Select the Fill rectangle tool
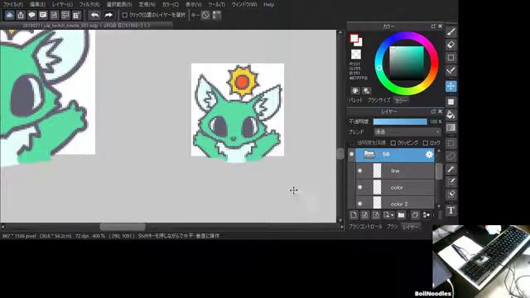 (x=450, y=102)
